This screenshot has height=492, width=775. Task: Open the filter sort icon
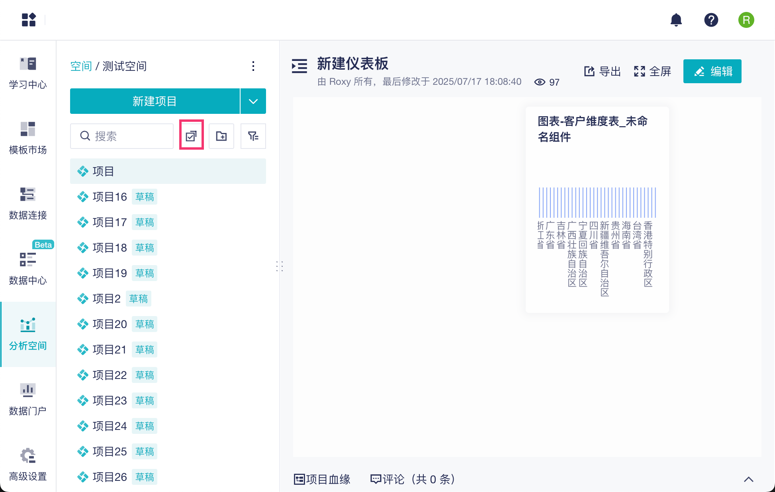253,136
